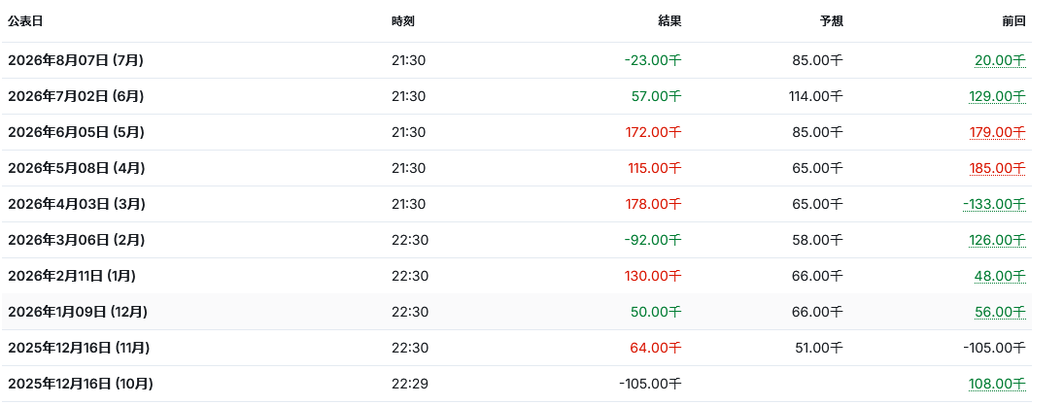Click the underlined previous value 179.00千
The width and height of the screenshot is (1063, 405).
[997, 132]
